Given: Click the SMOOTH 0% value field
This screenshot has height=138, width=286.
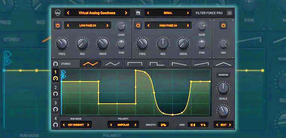Looking at the screenshot, I should pos(163,125).
